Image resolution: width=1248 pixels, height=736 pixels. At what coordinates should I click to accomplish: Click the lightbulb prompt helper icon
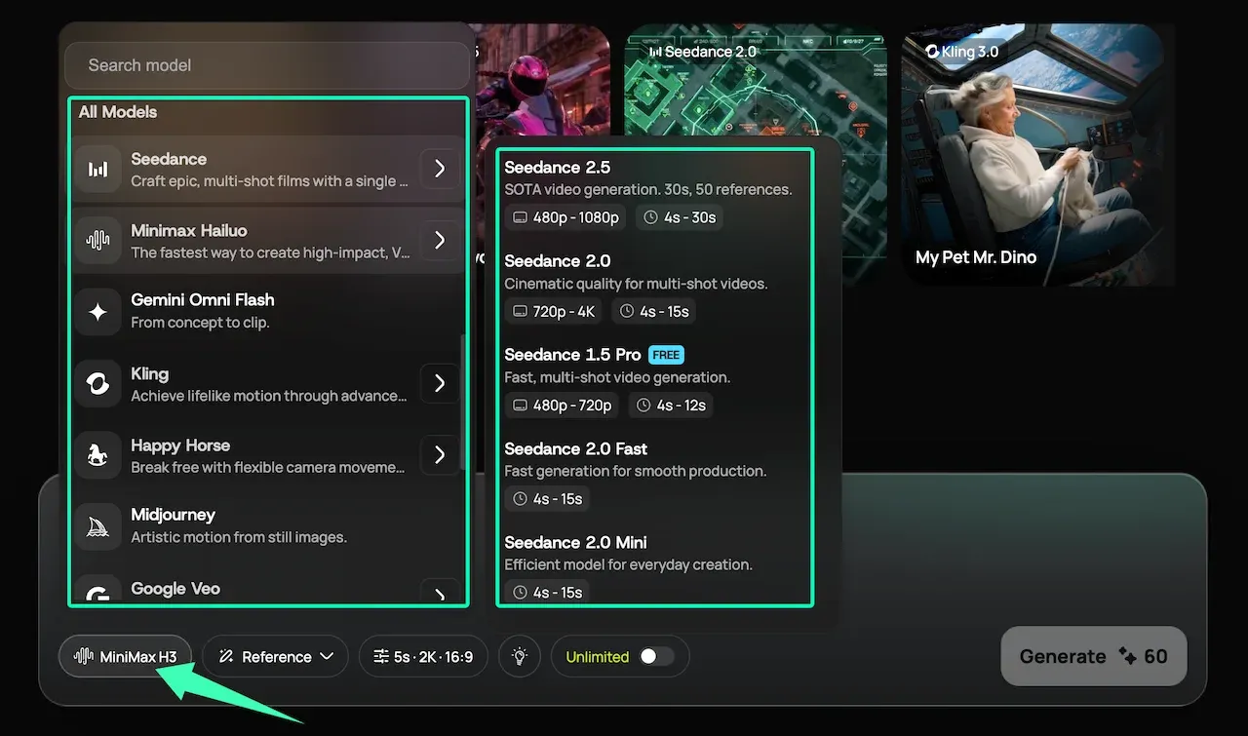520,657
